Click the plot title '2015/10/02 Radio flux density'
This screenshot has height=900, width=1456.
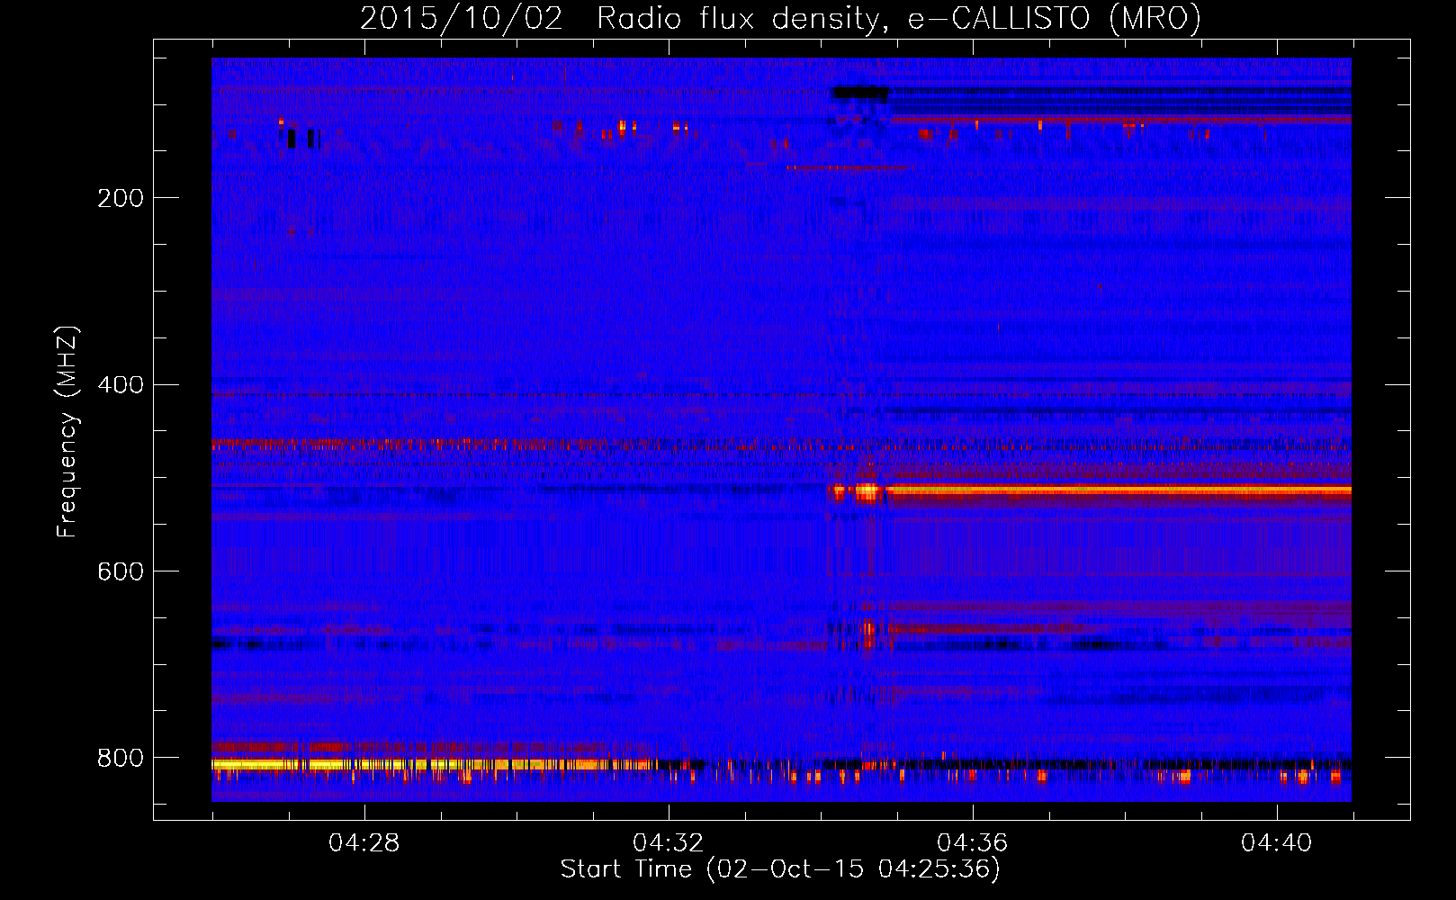[x=780, y=18]
